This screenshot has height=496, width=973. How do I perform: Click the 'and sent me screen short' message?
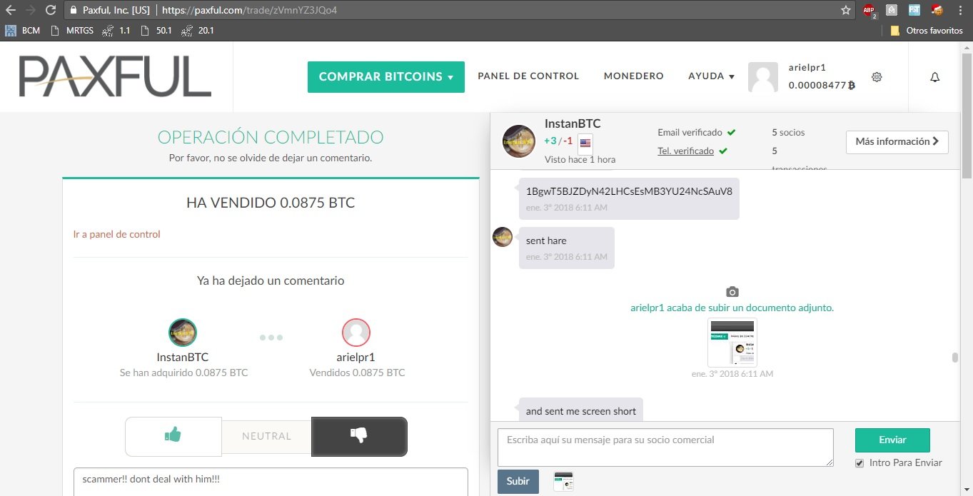pos(581,411)
